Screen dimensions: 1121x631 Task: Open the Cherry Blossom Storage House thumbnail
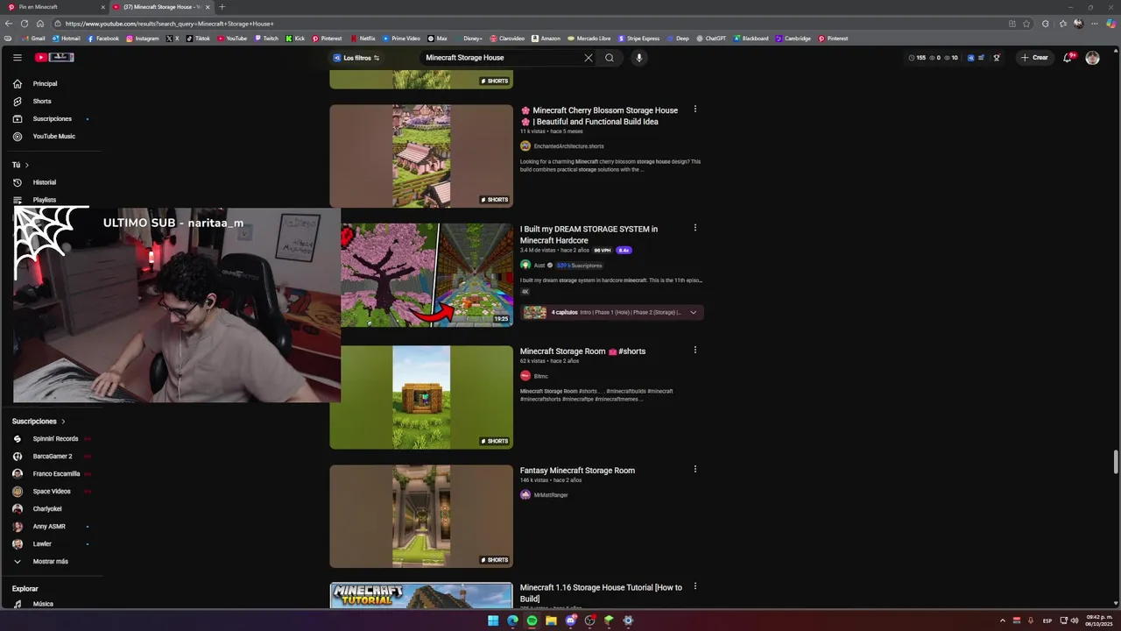point(421,156)
